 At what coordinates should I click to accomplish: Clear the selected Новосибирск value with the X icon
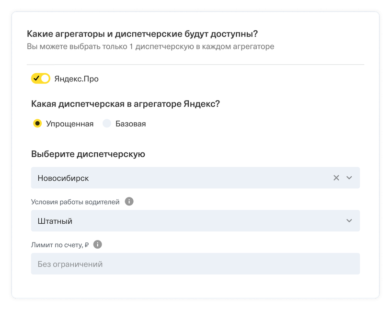coord(336,178)
